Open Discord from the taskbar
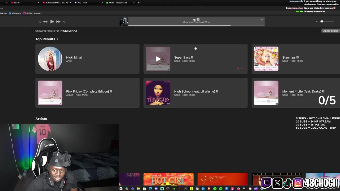The width and height of the screenshot is (340, 191). click(x=156, y=189)
